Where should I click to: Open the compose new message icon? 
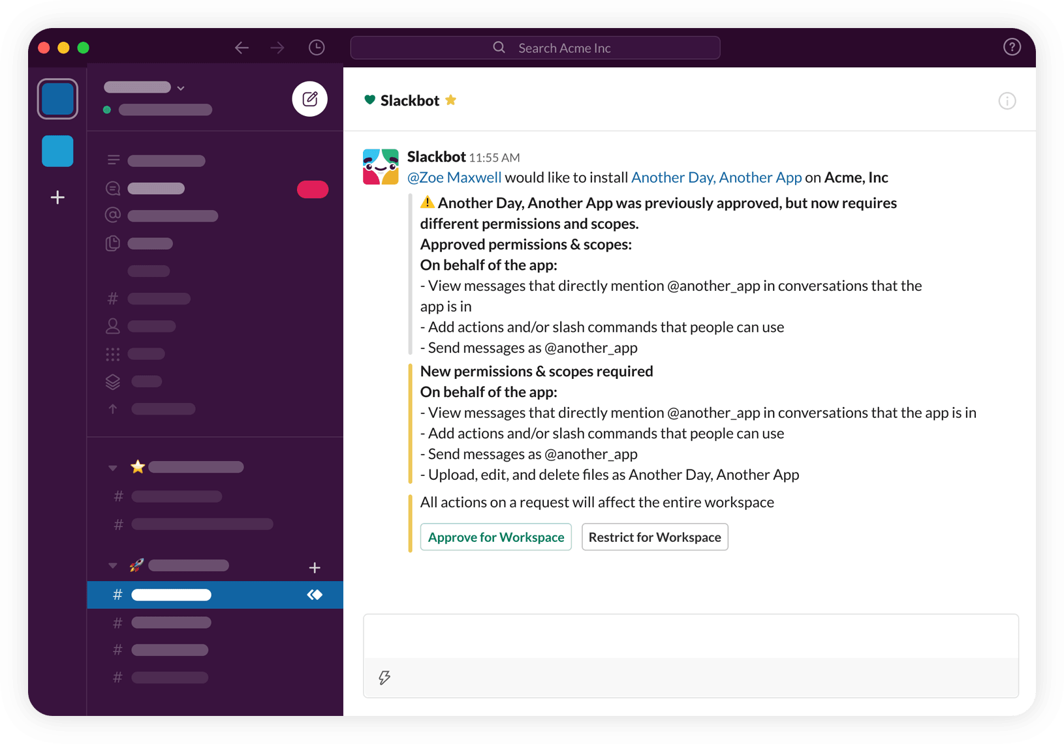point(309,98)
